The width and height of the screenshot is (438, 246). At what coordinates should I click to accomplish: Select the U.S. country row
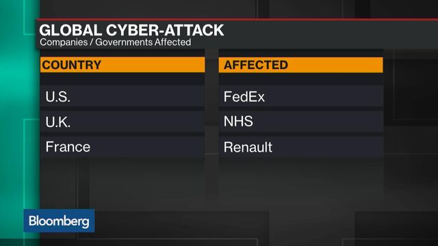point(123,96)
